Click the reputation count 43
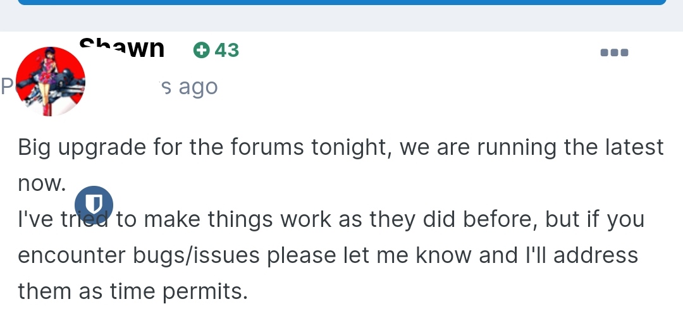The image size is (683, 323). click(226, 51)
